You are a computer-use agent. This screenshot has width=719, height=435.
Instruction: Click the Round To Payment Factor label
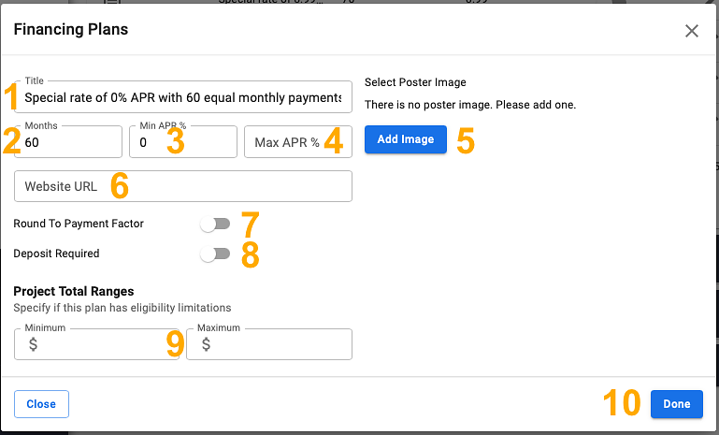click(x=79, y=224)
